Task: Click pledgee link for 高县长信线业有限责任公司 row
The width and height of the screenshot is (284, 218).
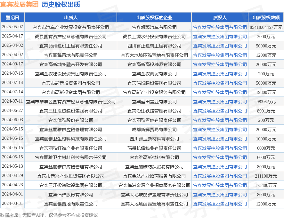Action: [x=220, y=148]
